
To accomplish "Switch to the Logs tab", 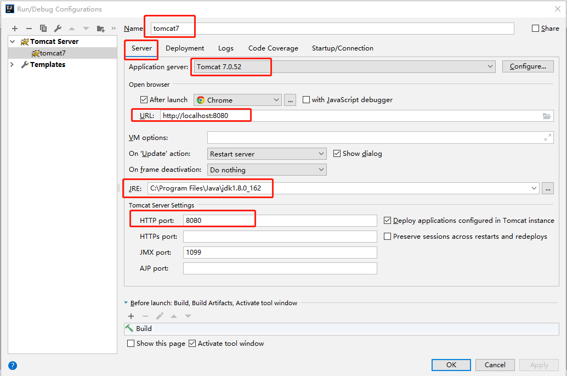I will pyautogui.click(x=225, y=48).
